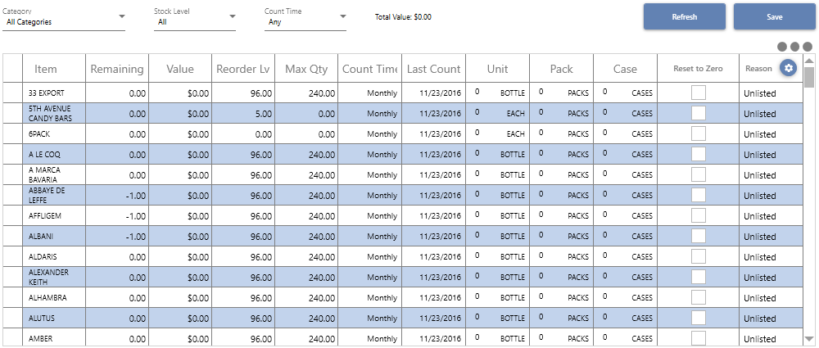Viewport: 819px width, 348px height.
Task: Click the scrollbar down arrow
Action: pos(809,339)
